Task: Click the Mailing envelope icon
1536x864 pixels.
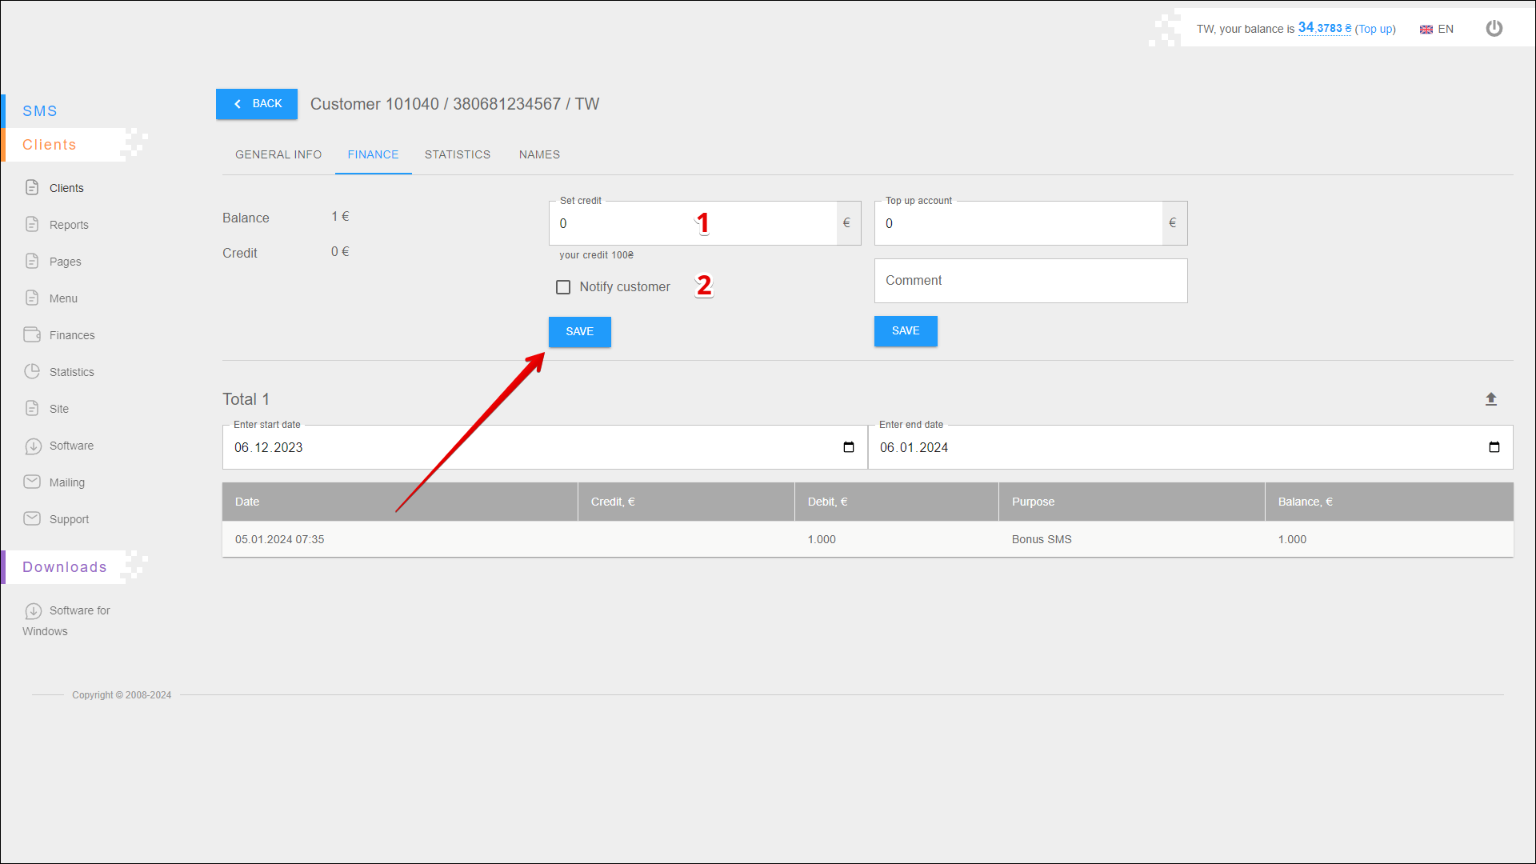Action: (x=32, y=482)
